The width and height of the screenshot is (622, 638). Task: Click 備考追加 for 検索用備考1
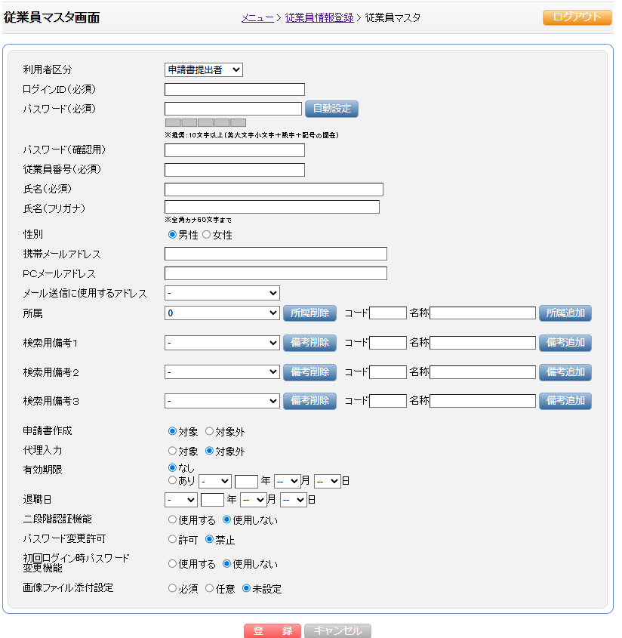tap(565, 343)
